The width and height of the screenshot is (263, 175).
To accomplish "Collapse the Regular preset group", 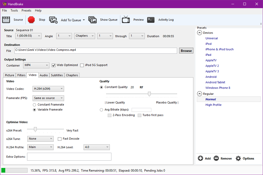I will click(x=199, y=94).
